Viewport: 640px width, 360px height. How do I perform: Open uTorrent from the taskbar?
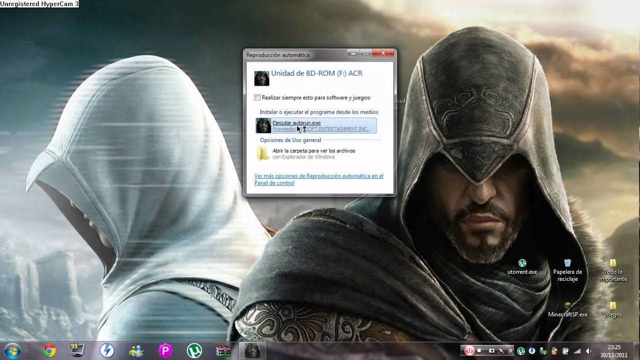(x=193, y=351)
